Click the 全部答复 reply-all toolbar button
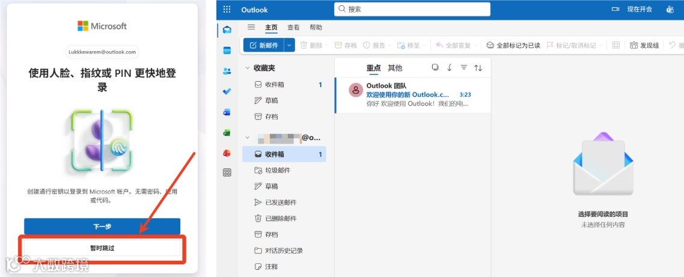The height and width of the screenshot is (277, 684). (x=453, y=46)
